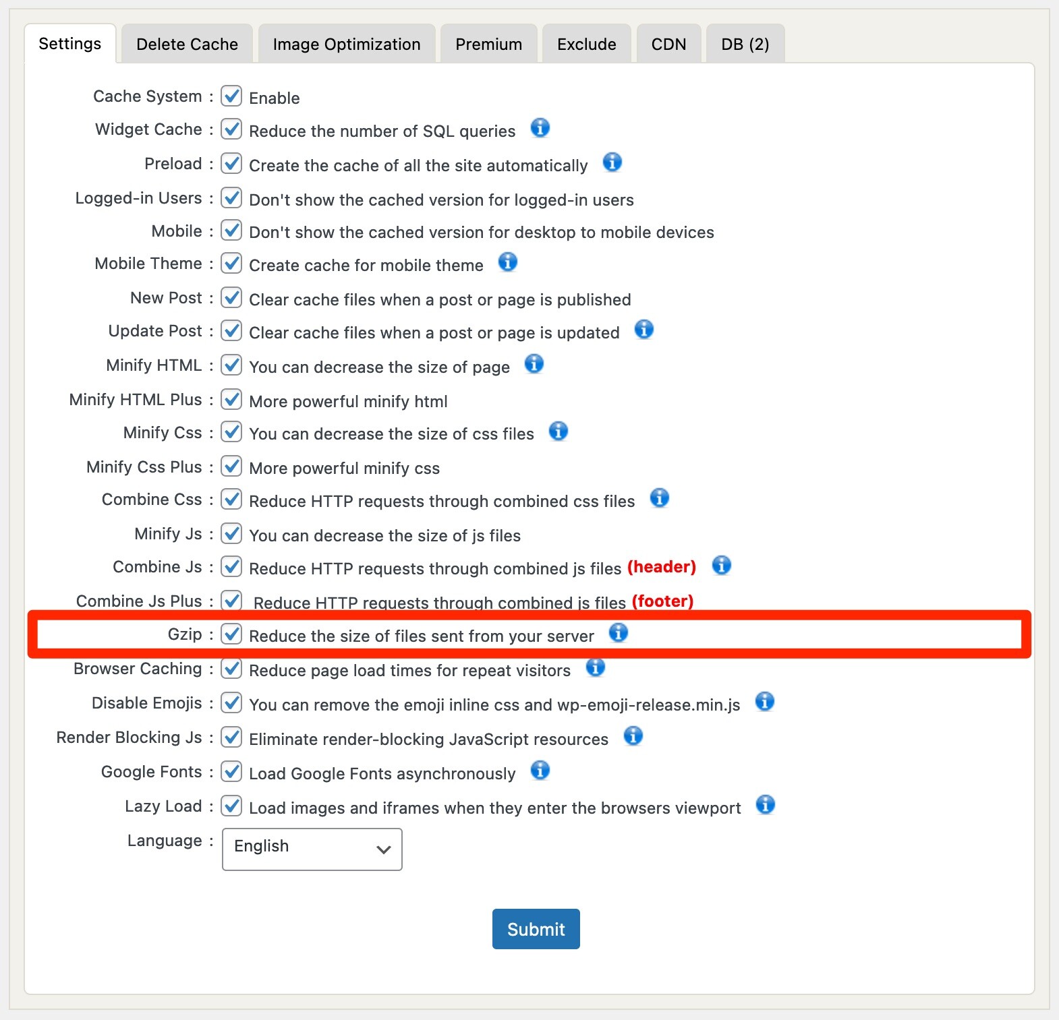Screen dimensions: 1059x1020
Task: Toggle the Combine Js checkbox
Action: [x=231, y=566]
